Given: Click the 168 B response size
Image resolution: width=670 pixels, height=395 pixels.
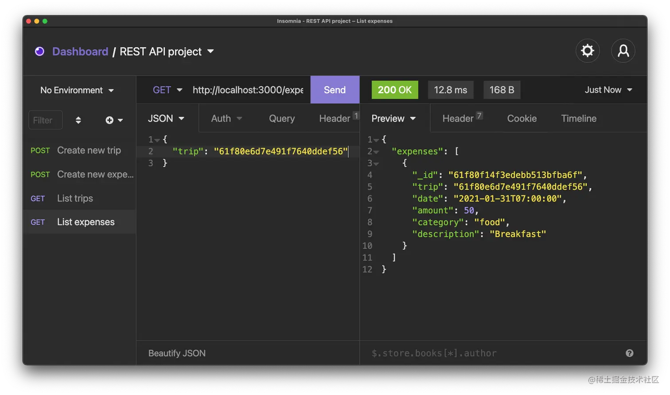Looking at the screenshot, I should tap(502, 90).
